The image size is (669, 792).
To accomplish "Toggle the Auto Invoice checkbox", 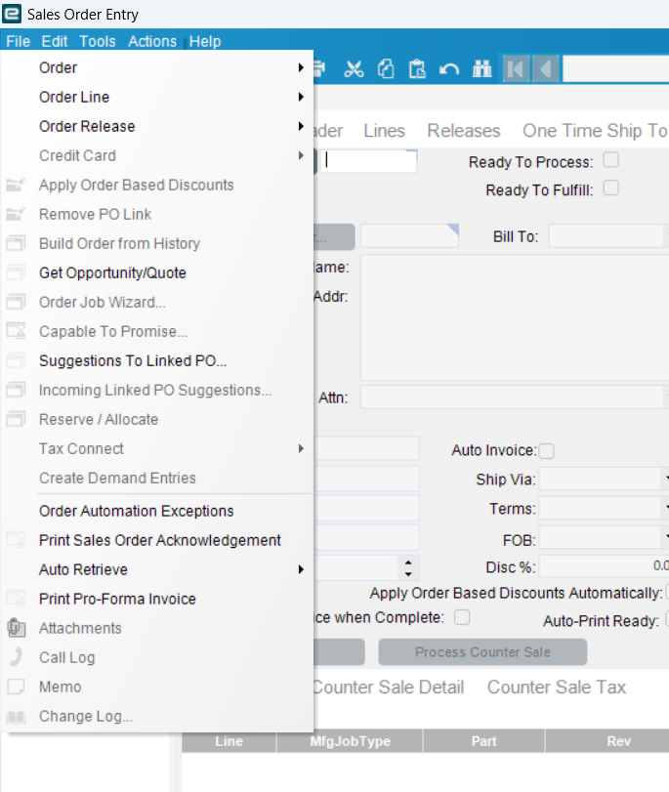I will [547, 450].
